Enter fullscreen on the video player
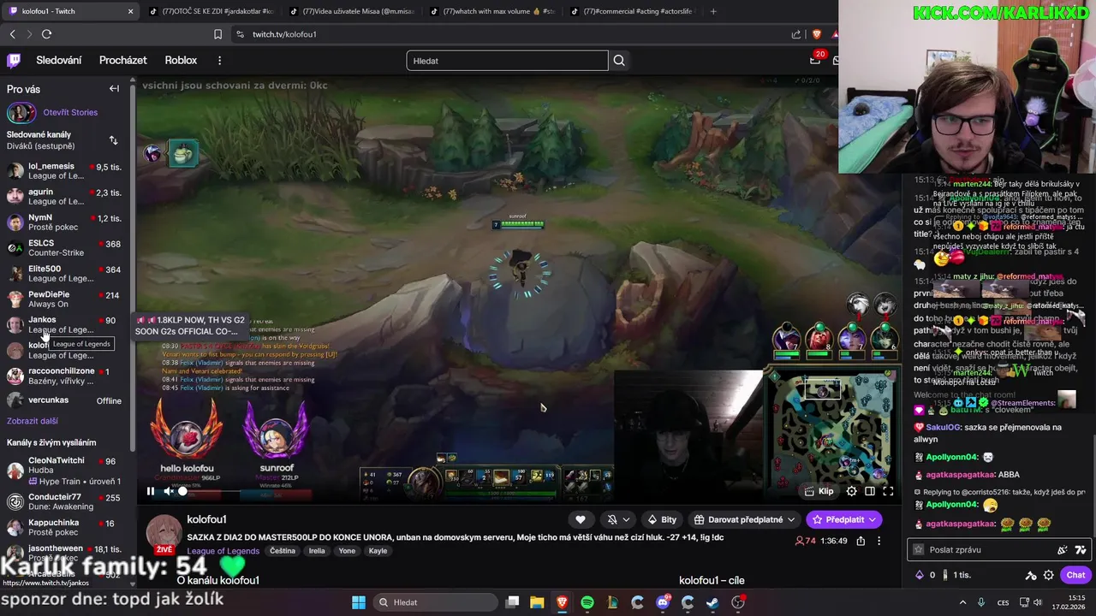 click(x=888, y=491)
